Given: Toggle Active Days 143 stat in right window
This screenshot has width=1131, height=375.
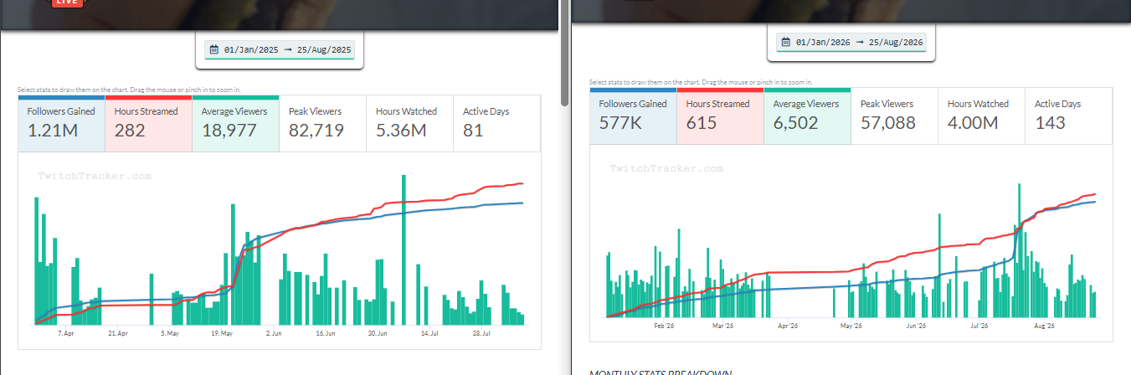Looking at the screenshot, I should (x=1068, y=116).
